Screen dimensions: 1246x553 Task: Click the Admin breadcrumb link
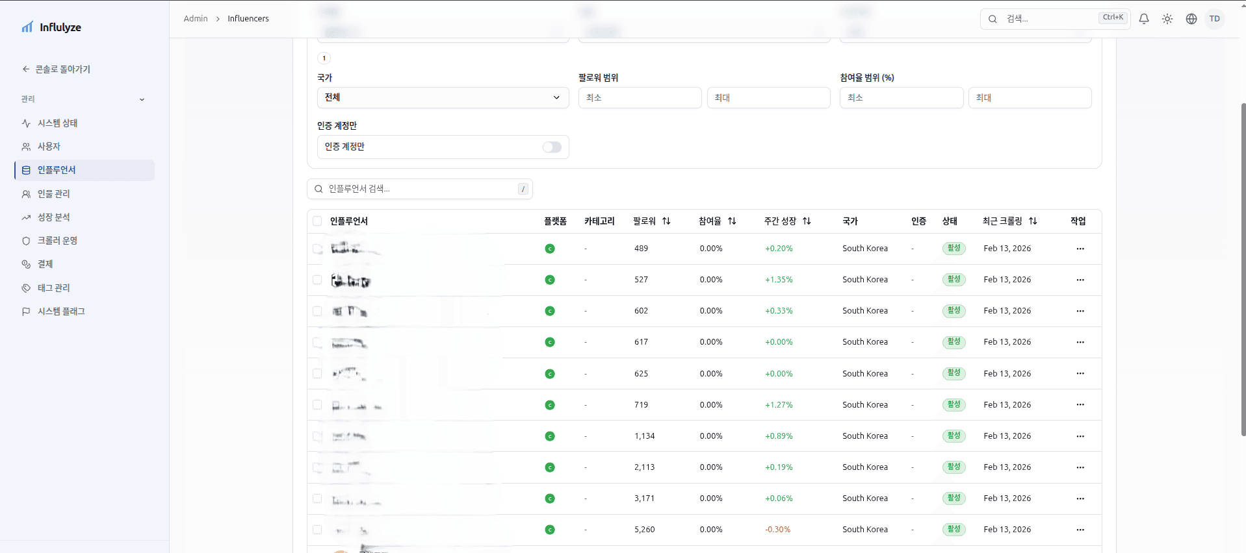(196, 19)
